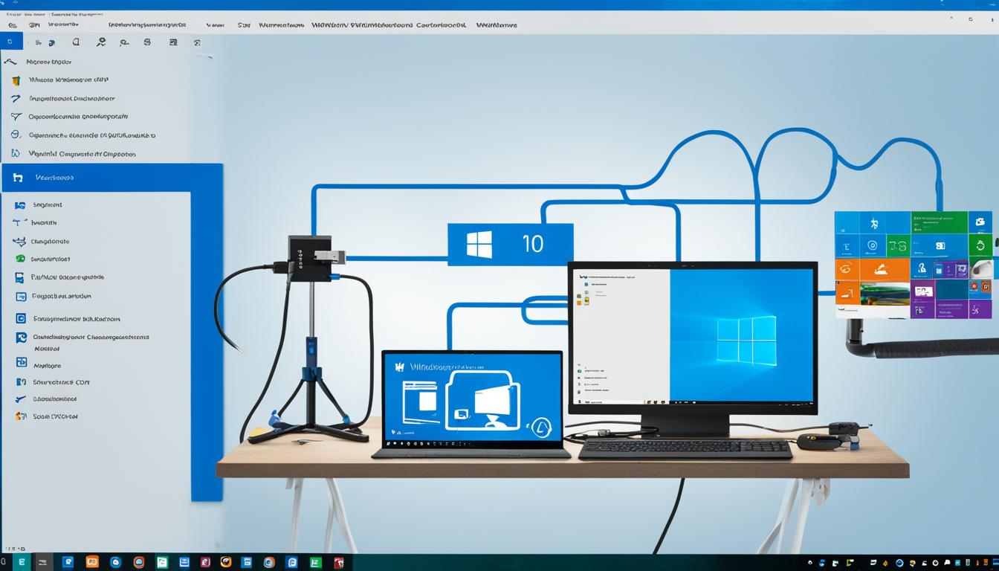Open the yellow and black circular taskbar icon
The image size is (999, 571).
click(226, 563)
